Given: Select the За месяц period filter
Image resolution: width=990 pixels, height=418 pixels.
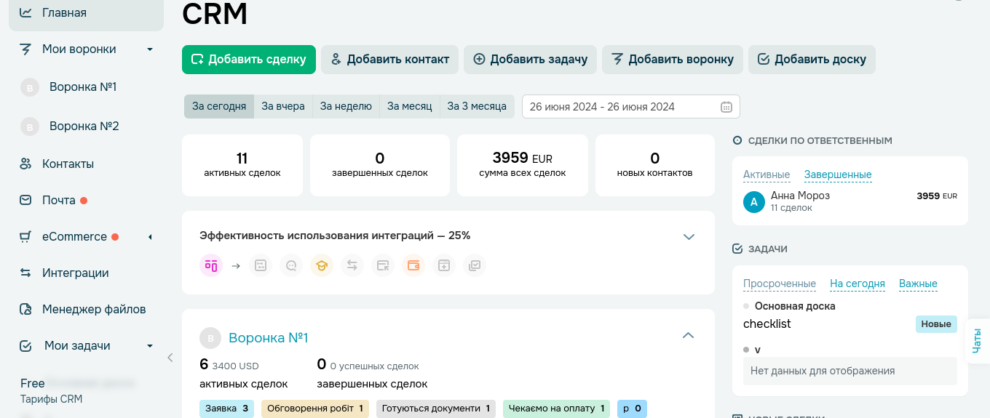Looking at the screenshot, I should click(410, 106).
